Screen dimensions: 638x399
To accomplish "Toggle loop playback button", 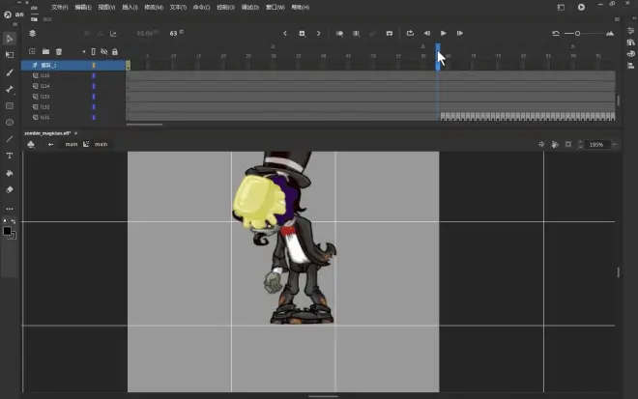I will [410, 34].
